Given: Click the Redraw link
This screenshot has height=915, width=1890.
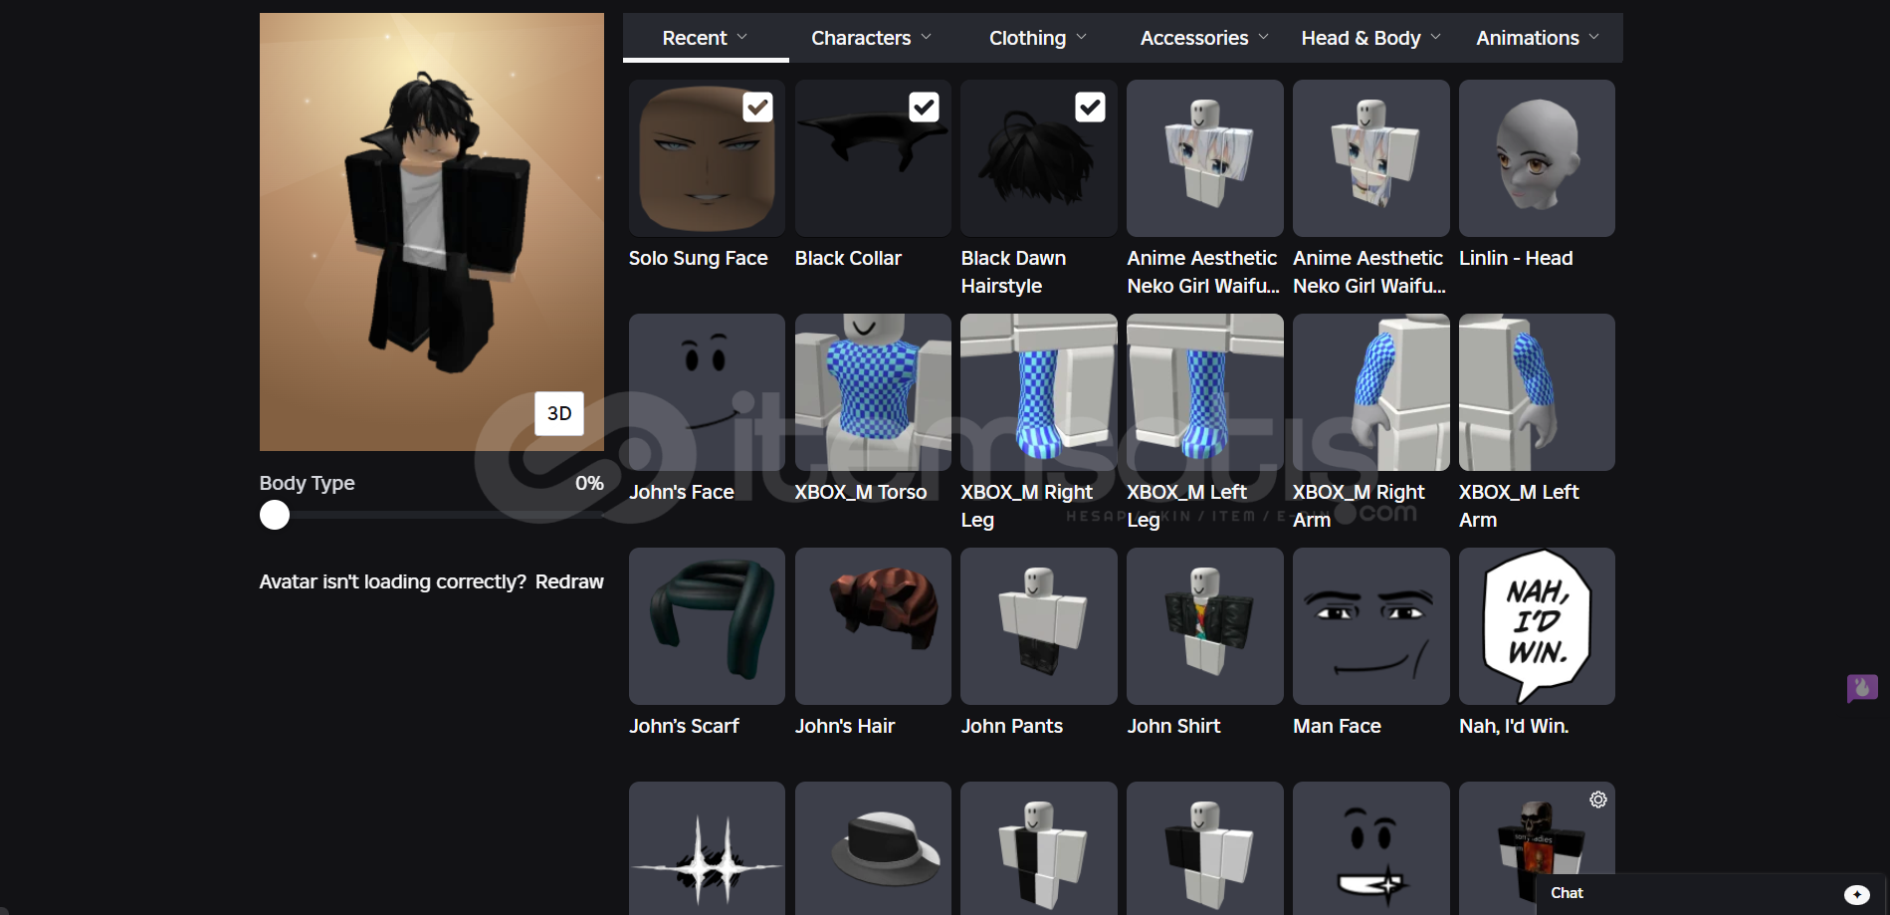Looking at the screenshot, I should click(x=569, y=581).
